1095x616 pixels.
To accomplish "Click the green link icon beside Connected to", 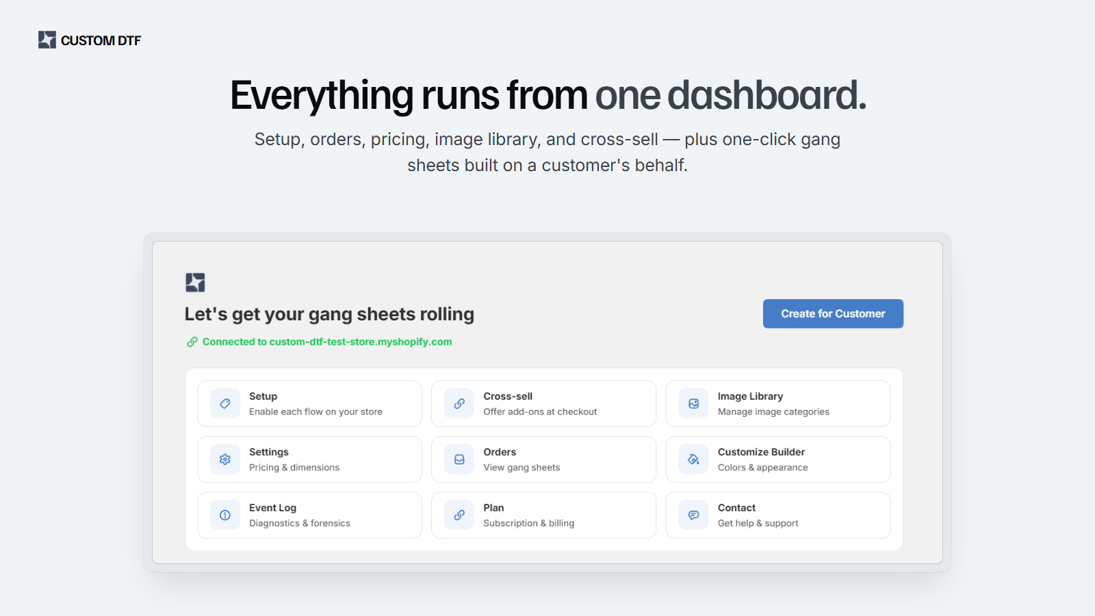I will tap(192, 342).
